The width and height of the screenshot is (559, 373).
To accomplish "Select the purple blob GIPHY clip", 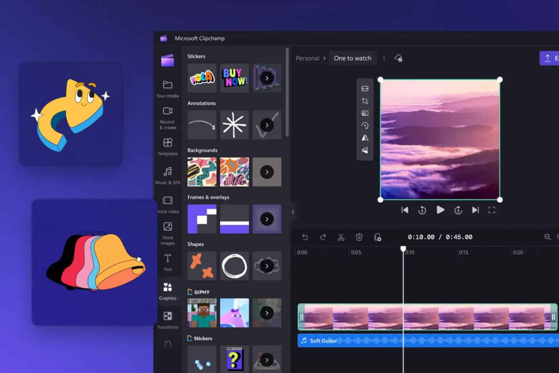I will click(234, 313).
